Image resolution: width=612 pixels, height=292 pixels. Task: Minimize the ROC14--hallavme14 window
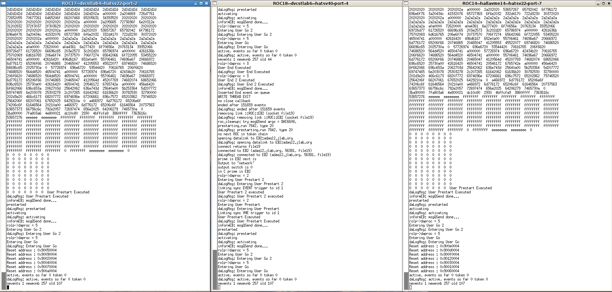click(x=598, y=3)
